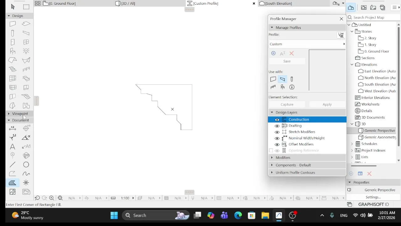The image size is (401, 226).
Task: Click the active Fill tool
Action: coord(13,183)
